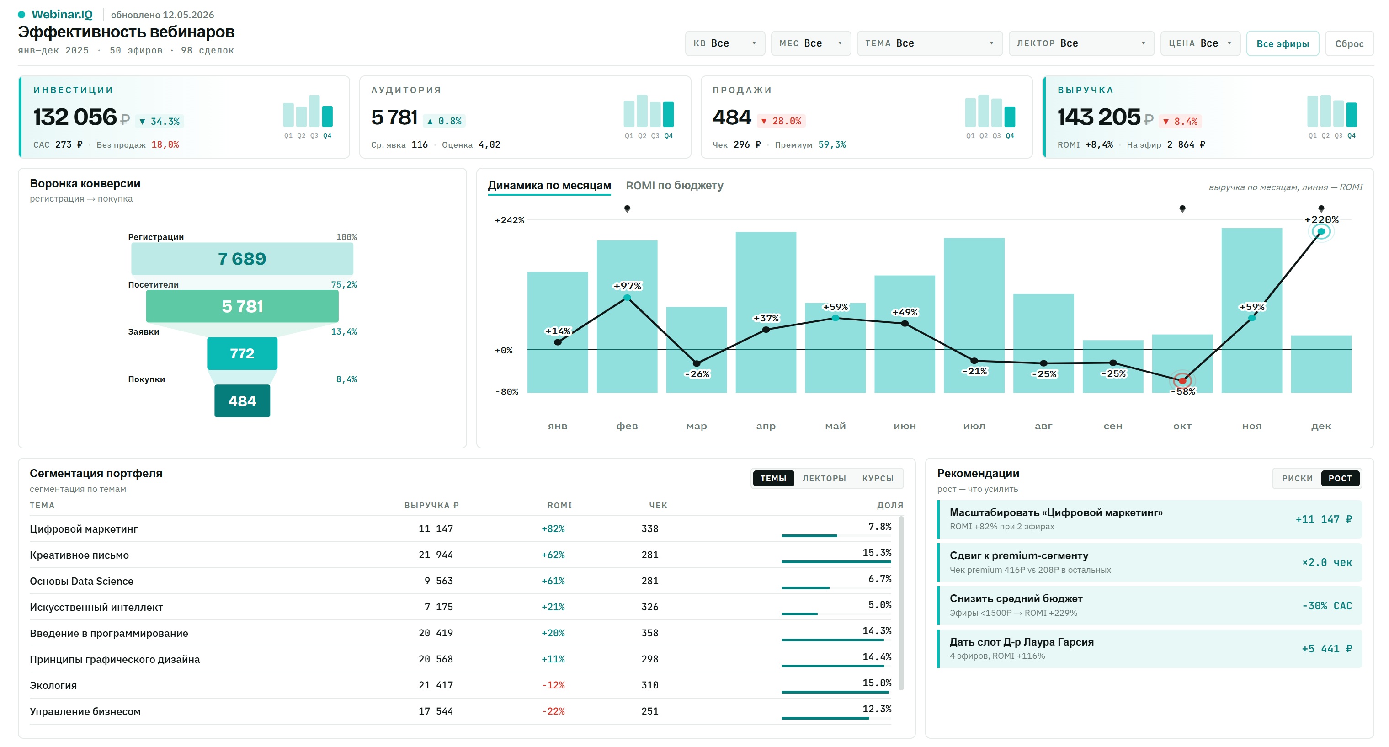1389x747 pixels.
Task: Select the Экология table row
Action: [x=460, y=685]
